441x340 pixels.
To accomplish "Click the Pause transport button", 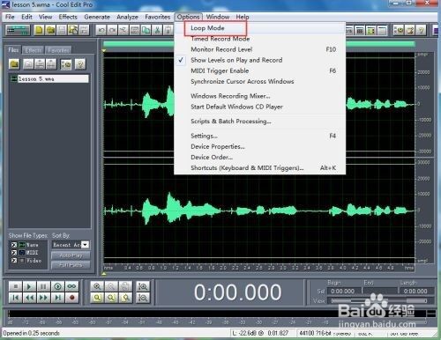I will pyautogui.click(x=43, y=286).
